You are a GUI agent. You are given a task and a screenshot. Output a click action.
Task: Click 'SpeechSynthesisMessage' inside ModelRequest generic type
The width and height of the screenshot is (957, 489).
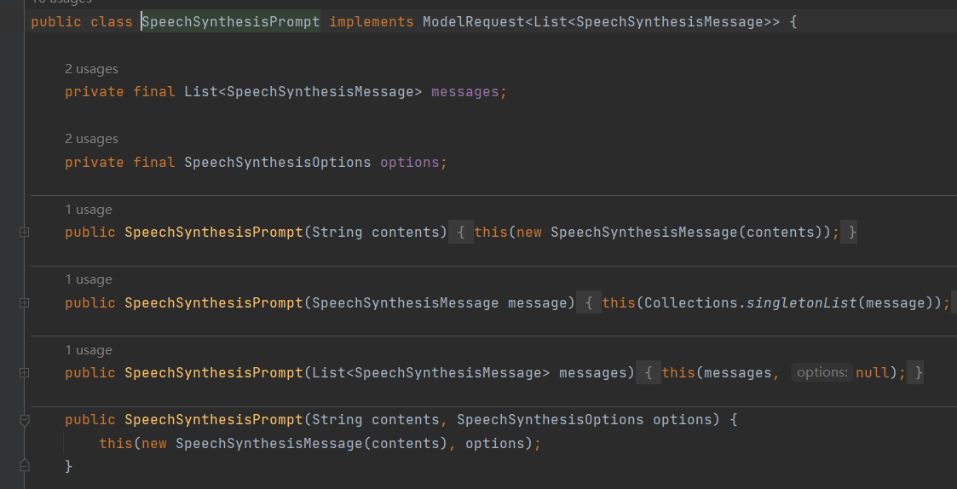(x=670, y=22)
